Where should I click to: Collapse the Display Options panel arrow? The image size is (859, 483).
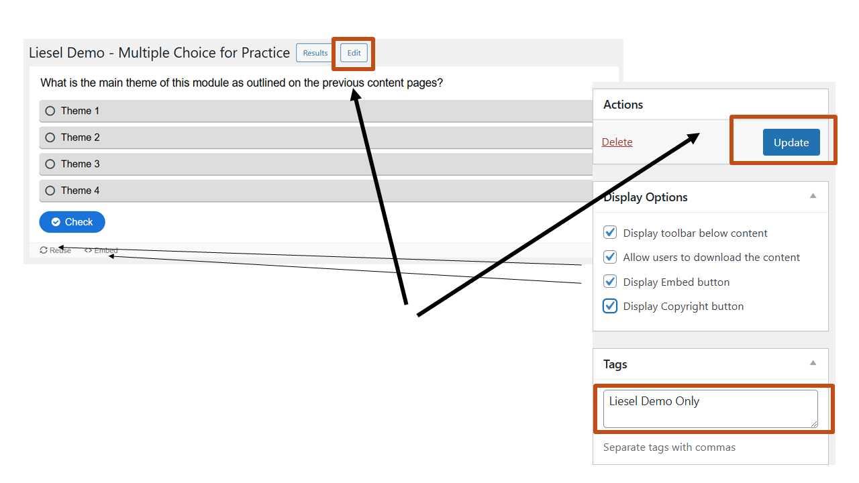coord(813,196)
